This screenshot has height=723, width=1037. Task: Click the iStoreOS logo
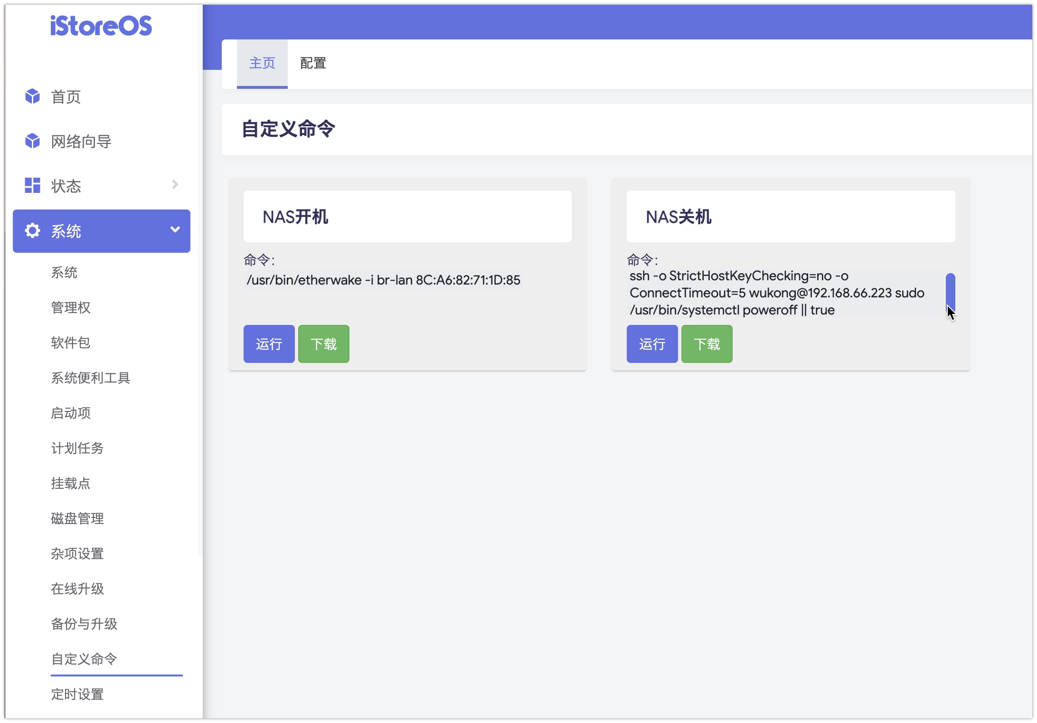click(x=101, y=26)
